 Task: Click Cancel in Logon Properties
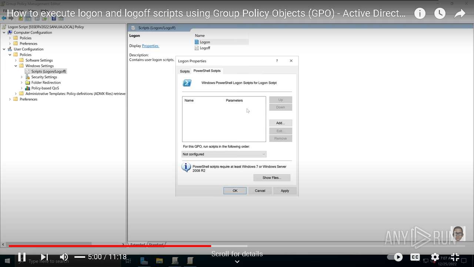tap(260, 191)
